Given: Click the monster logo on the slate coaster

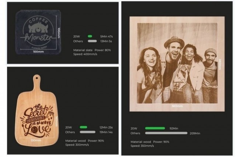Looking at the screenshot, I should point(38,28).
